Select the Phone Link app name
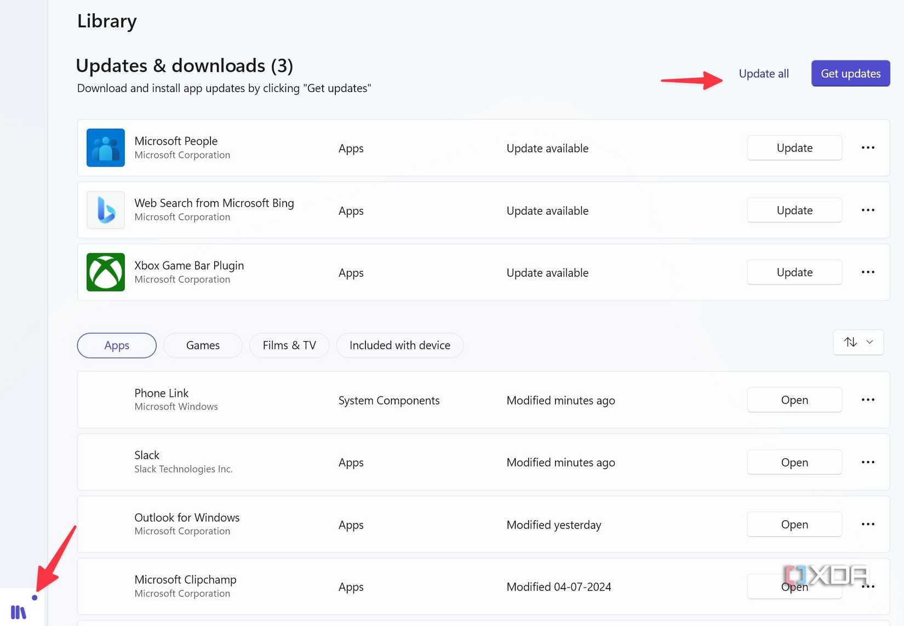This screenshot has height=626, width=904. 161,393
